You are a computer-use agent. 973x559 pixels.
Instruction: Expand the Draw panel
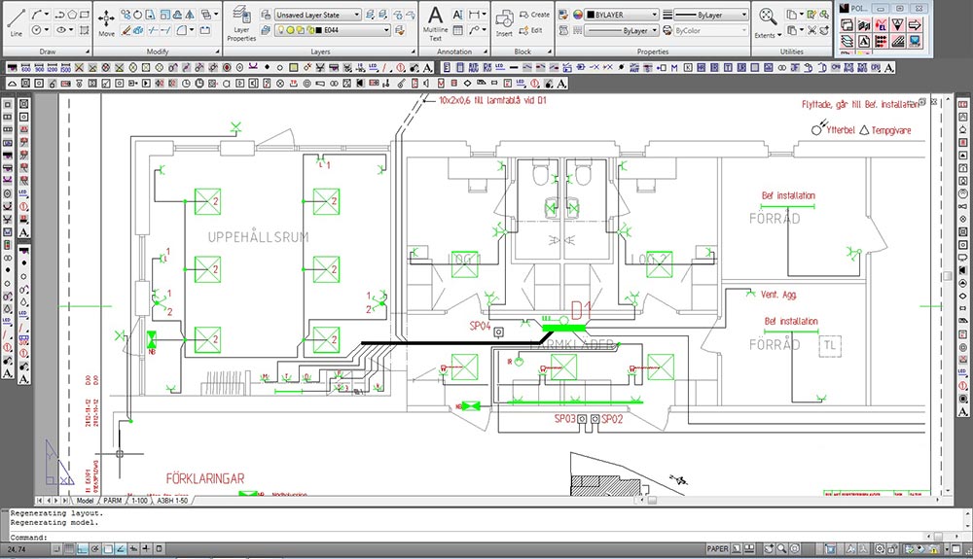[x=88, y=52]
